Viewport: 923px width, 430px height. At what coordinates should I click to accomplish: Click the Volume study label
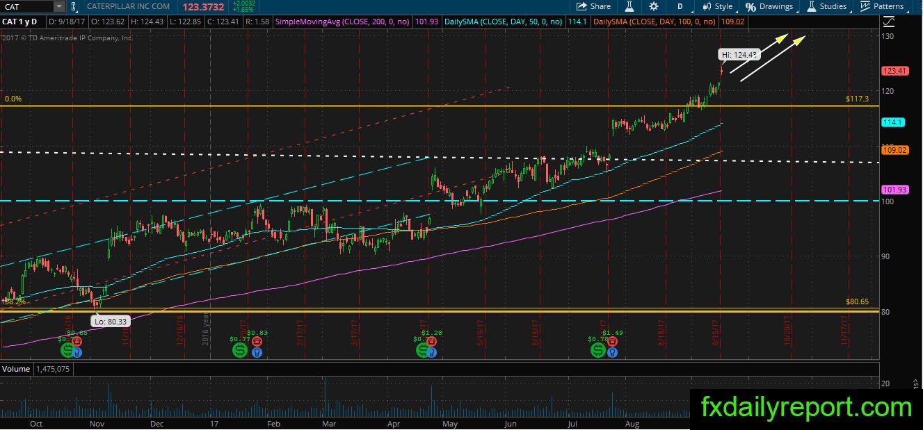click(x=16, y=370)
